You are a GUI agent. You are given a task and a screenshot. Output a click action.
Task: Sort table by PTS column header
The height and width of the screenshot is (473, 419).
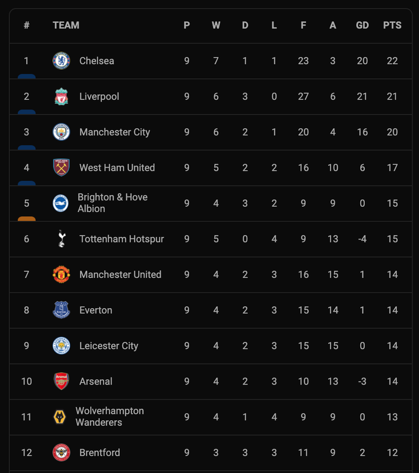click(x=392, y=26)
